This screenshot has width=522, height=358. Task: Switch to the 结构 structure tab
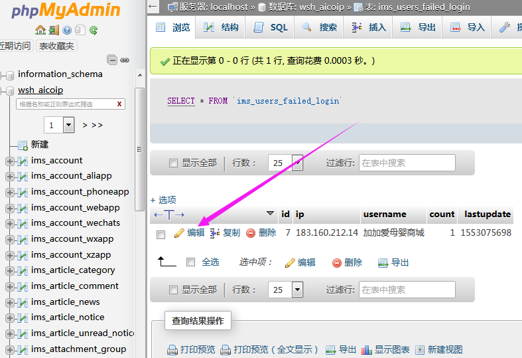[222, 27]
